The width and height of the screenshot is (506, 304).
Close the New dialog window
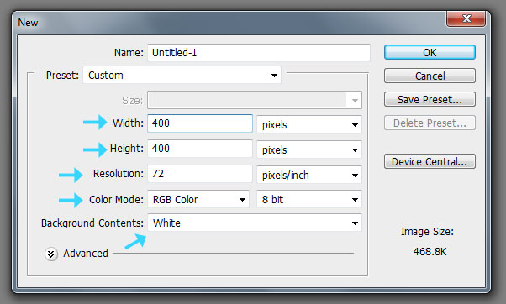coord(466,18)
